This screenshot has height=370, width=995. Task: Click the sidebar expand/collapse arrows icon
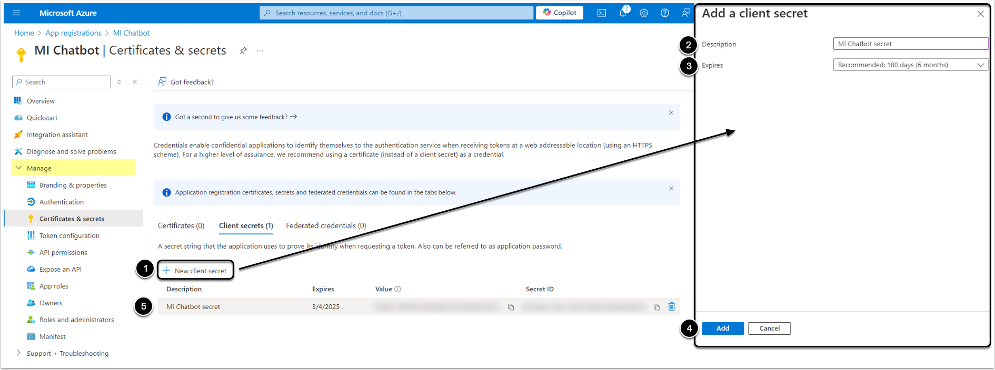pos(120,82)
